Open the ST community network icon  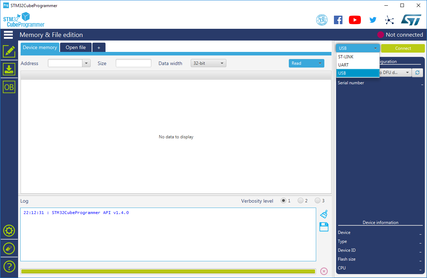pos(389,20)
